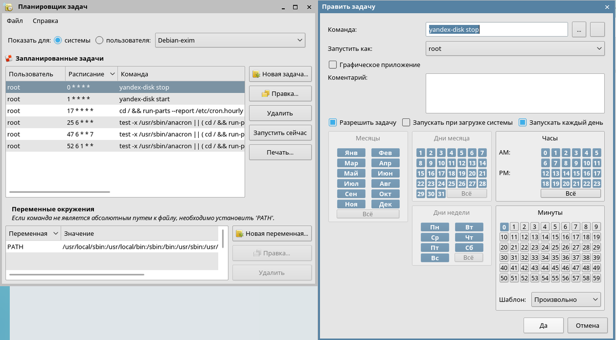Viewport: 616px width, 340px height.
Task: Select the 'пользователя' radio button
Action: (100, 40)
